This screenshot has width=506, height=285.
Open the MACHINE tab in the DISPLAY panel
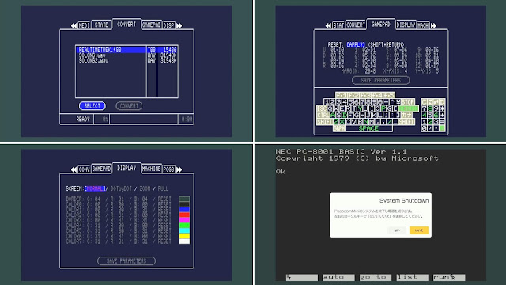coord(151,169)
